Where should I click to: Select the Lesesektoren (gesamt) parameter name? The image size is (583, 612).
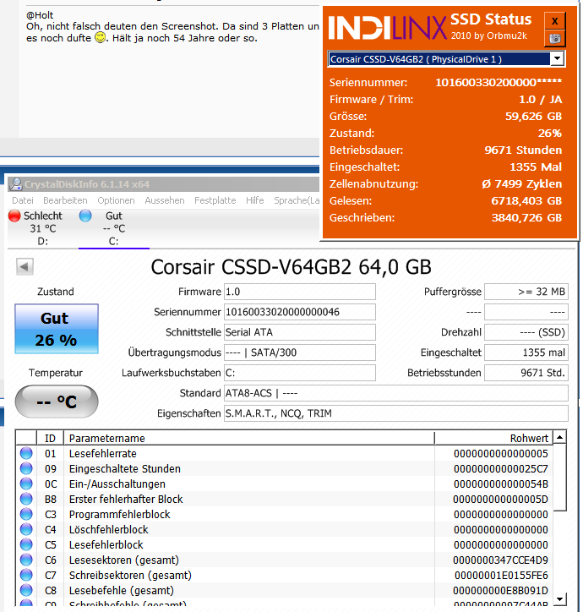[124, 560]
